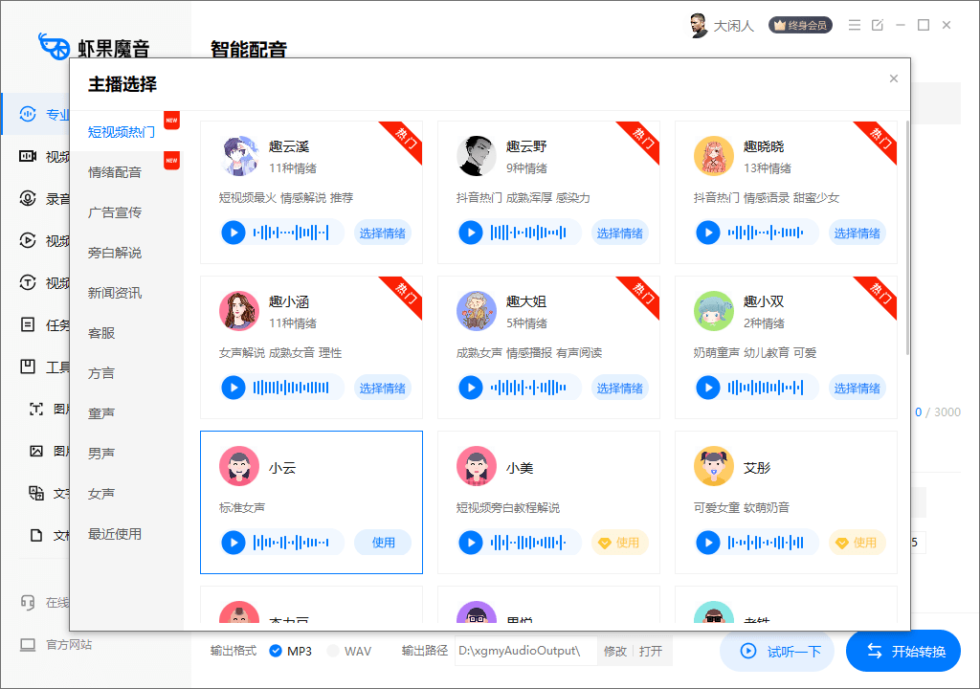The height and width of the screenshot is (689, 980).
Task: Play the 小云 voice sample
Action: [234, 542]
